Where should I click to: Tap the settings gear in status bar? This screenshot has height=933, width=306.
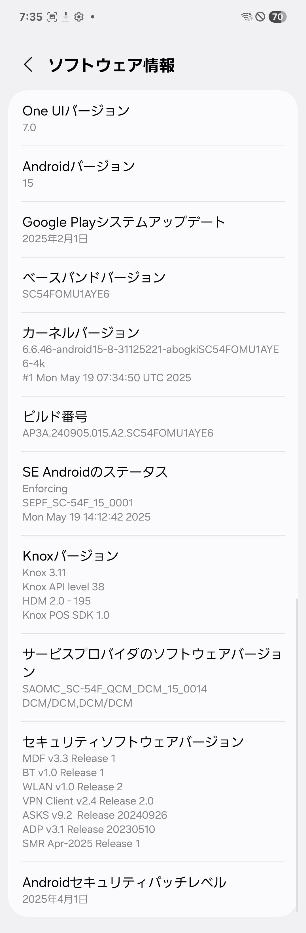[79, 17]
